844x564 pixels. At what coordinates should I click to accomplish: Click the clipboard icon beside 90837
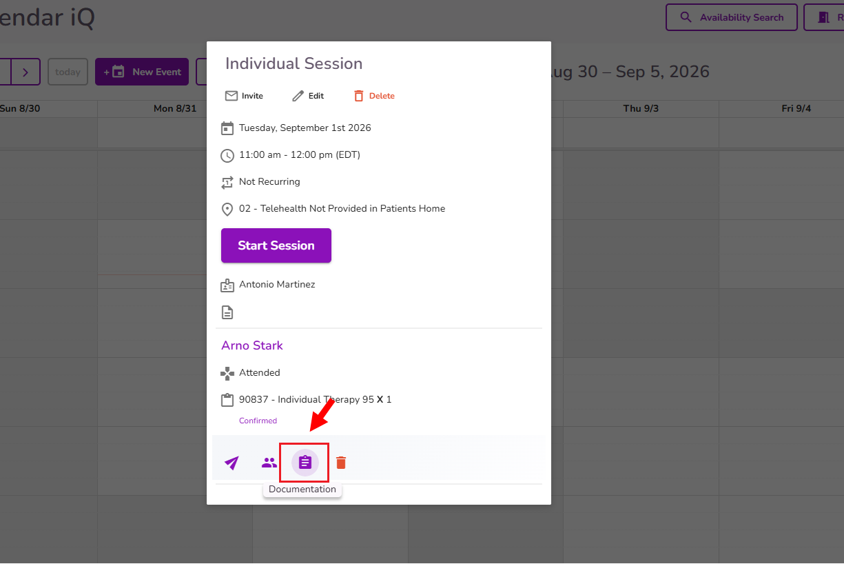tap(227, 400)
